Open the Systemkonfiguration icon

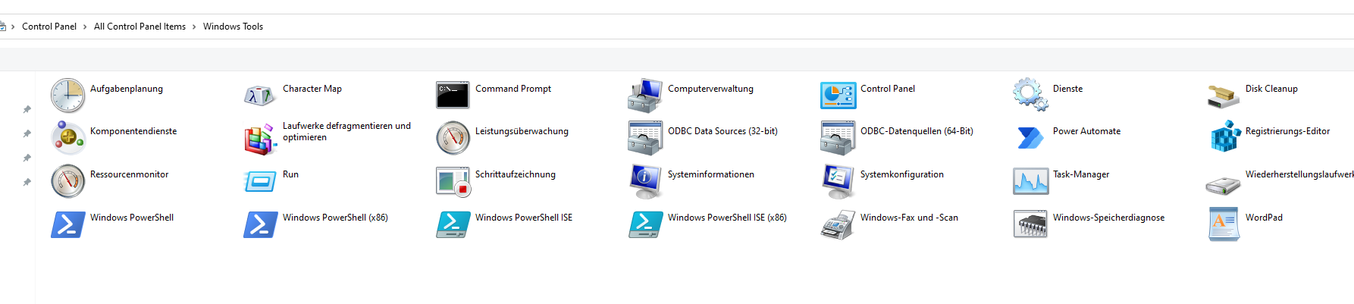point(838,181)
